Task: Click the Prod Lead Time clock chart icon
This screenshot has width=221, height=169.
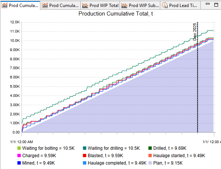Action: click(x=165, y=5)
